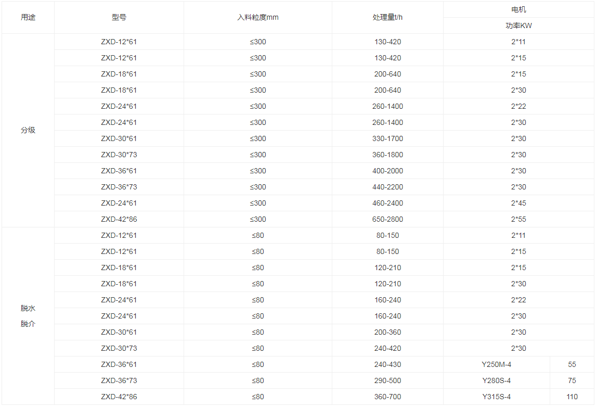Select the 200-360 capacity value

(387, 332)
